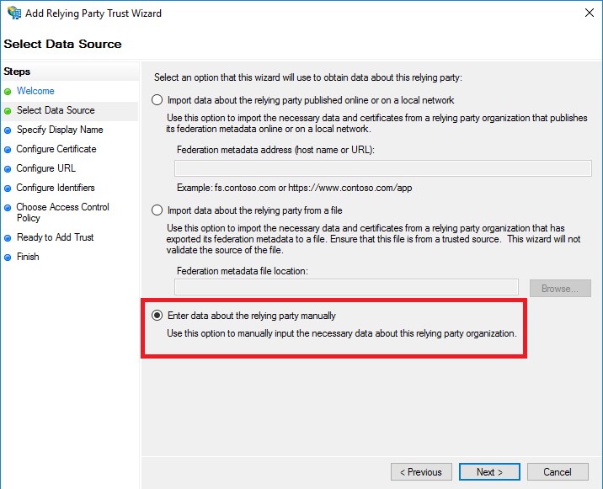Click the Federation metadata file location field
The height and width of the screenshot is (489, 603).
coord(346,288)
